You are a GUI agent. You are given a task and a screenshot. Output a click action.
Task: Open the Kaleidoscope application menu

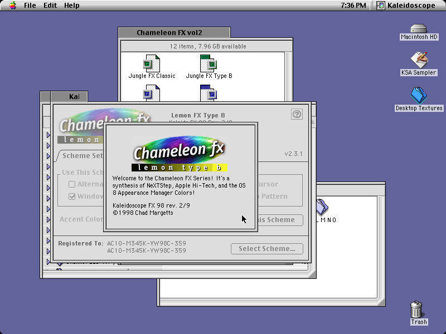coord(406,6)
